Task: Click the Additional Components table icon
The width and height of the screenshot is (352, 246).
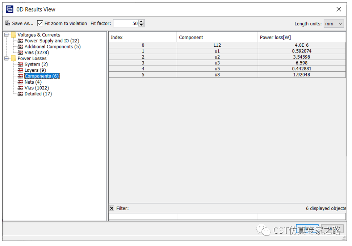Action: point(20,46)
